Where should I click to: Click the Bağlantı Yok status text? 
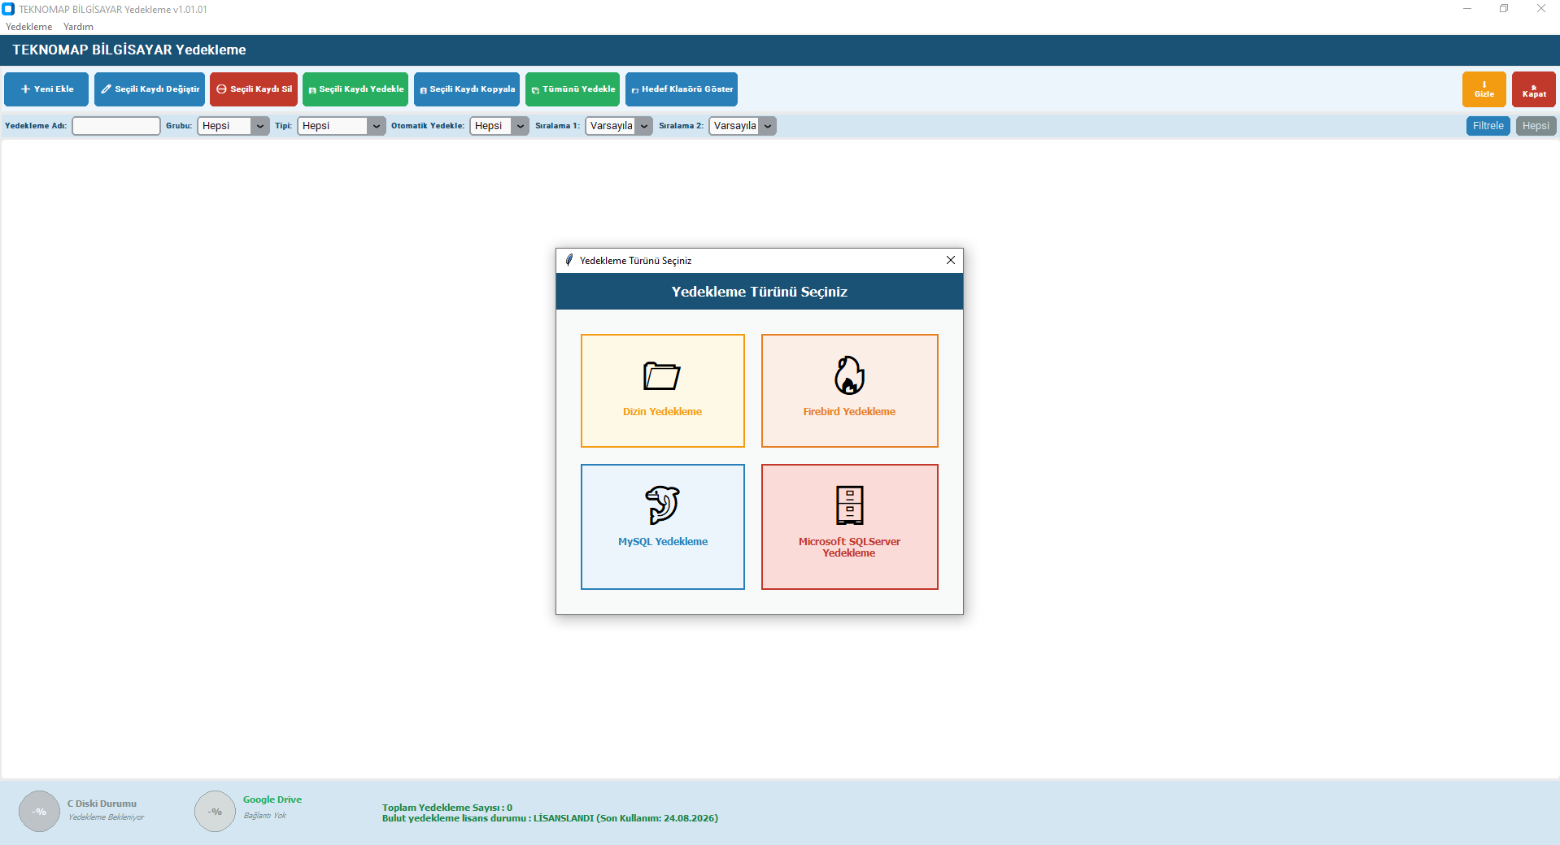[x=265, y=816]
